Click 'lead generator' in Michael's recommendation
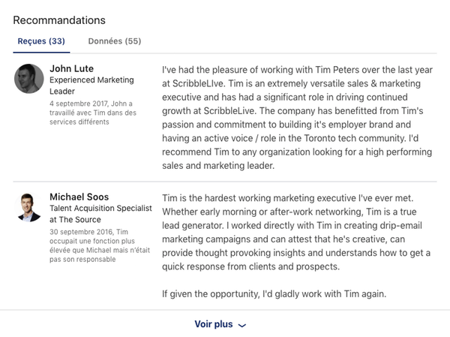Viewport: 450px width, 337px height. coord(195,224)
